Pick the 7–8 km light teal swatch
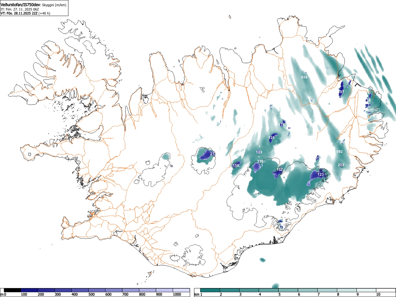The width and height of the screenshot is (396, 297). tap(327, 290)
